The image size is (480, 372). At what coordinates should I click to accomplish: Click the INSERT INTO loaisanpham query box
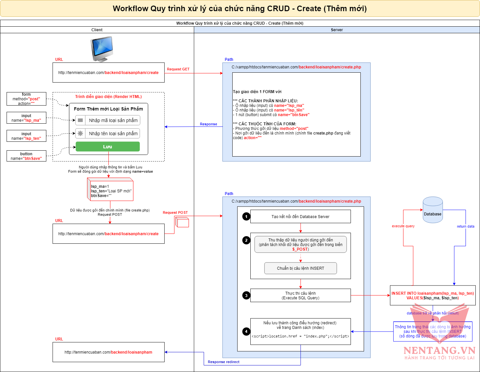[432, 296]
